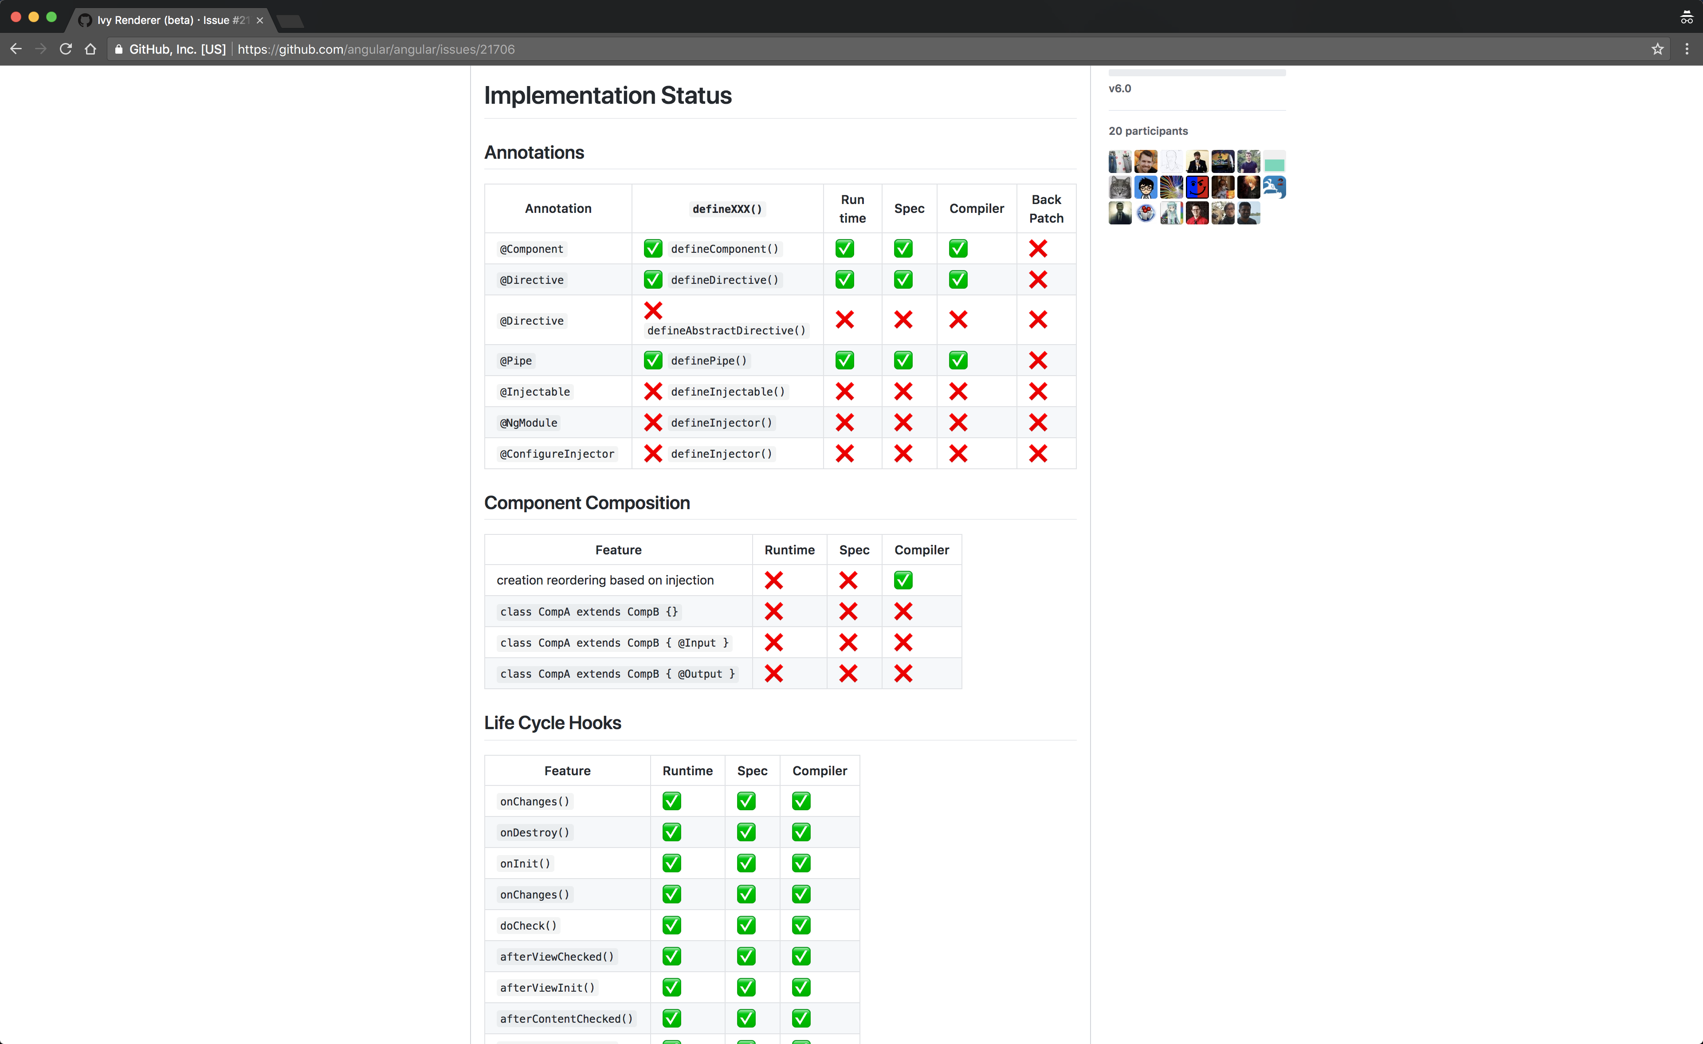Select the Ivy Renderer (beta) browser tab
This screenshot has height=1044, width=1703.
(x=171, y=20)
